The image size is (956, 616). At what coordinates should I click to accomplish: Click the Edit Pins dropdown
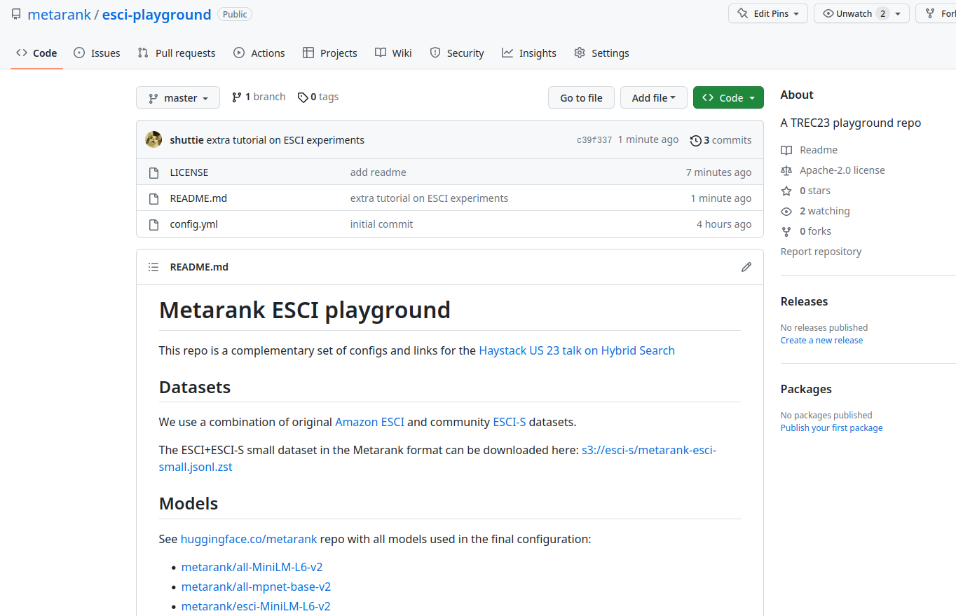pos(768,13)
